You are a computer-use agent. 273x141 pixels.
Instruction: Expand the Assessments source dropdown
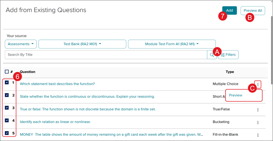pos(21,44)
